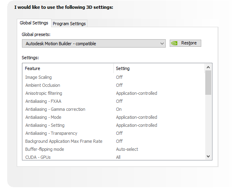This screenshot has width=232, height=188.
Task: Click the Off value for Antialiasing - FXAA
Action: 119,101
